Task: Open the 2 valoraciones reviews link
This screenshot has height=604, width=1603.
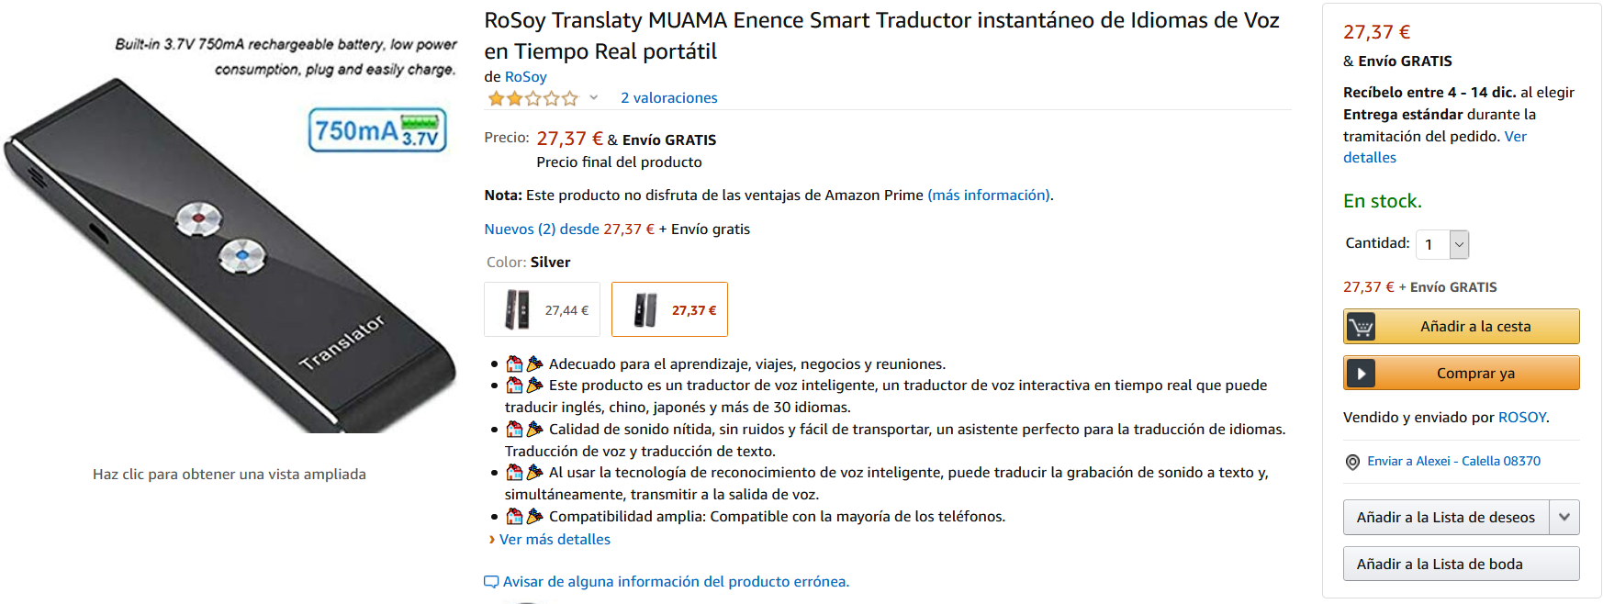Action: [x=668, y=98]
